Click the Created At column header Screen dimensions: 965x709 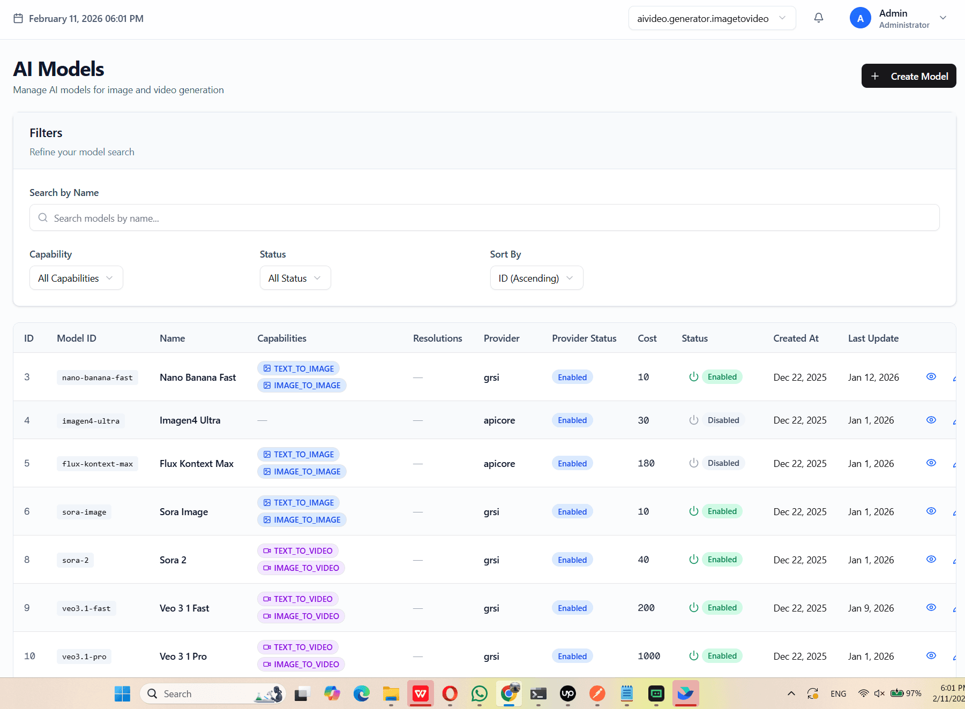(x=796, y=338)
